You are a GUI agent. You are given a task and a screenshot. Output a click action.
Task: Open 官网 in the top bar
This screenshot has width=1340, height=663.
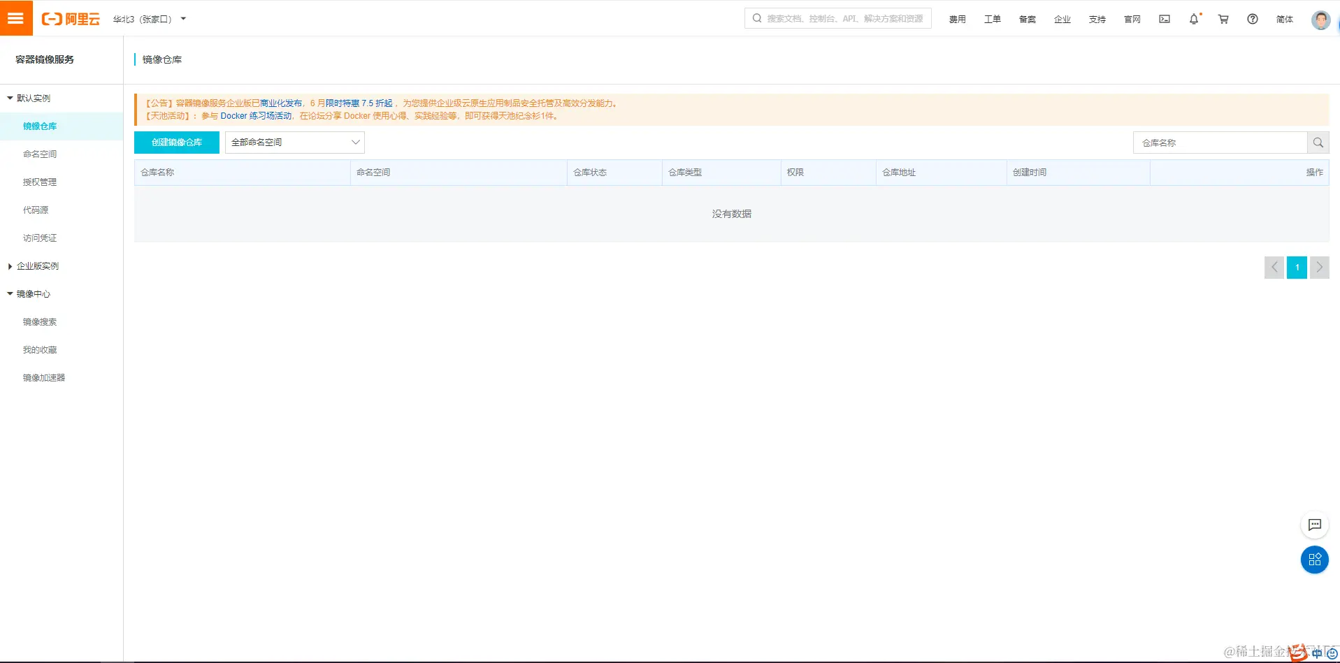[1132, 19]
